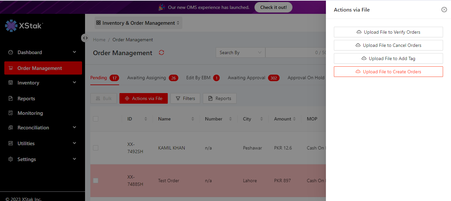The width and height of the screenshot is (451, 201).
Task: Open the Filters button
Action: (x=185, y=98)
